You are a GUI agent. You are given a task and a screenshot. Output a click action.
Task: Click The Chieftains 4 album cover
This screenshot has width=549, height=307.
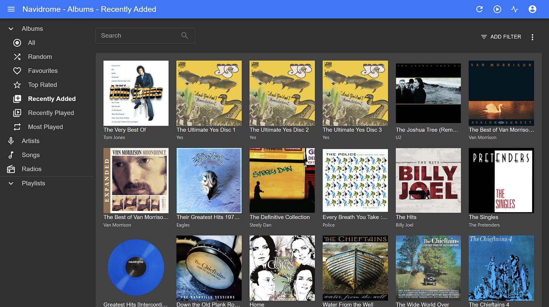click(x=501, y=268)
